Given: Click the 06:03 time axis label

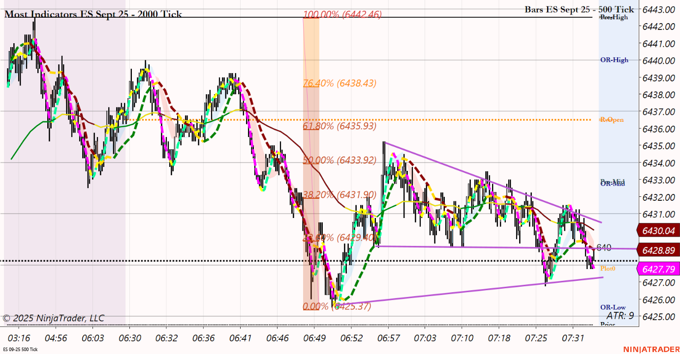Looking at the screenshot, I should (93, 338).
